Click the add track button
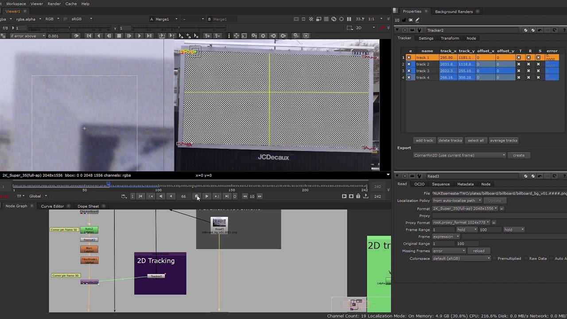The image size is (567, 319). coord(424,140)
